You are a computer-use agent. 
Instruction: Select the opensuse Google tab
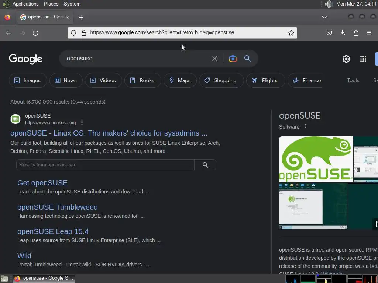click(45, 17)
